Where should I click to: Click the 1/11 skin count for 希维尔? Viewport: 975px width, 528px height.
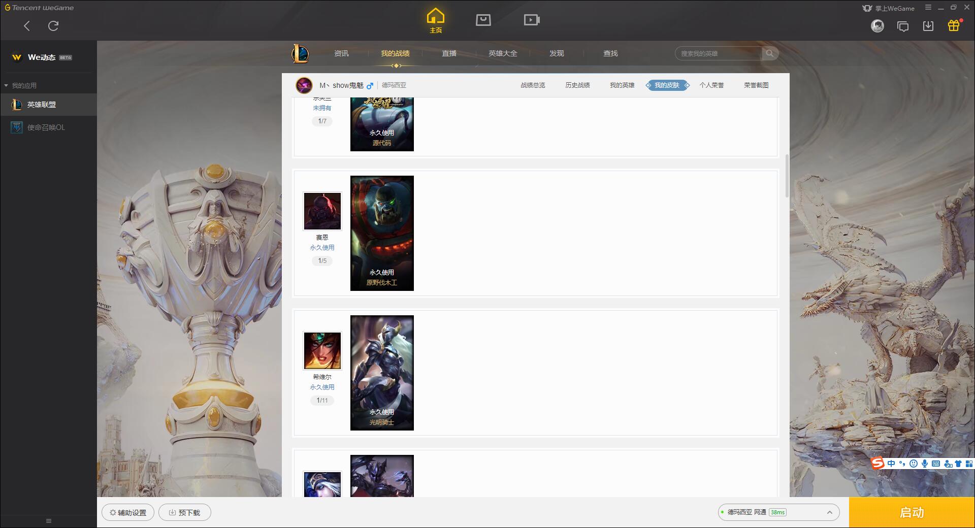[x=322, y=400]
